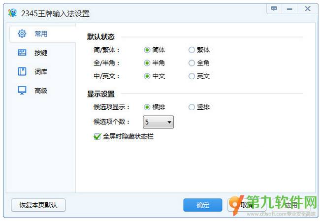Click the 中/英文 label
The image size is (320, 221).
click(x=106, y=76)
